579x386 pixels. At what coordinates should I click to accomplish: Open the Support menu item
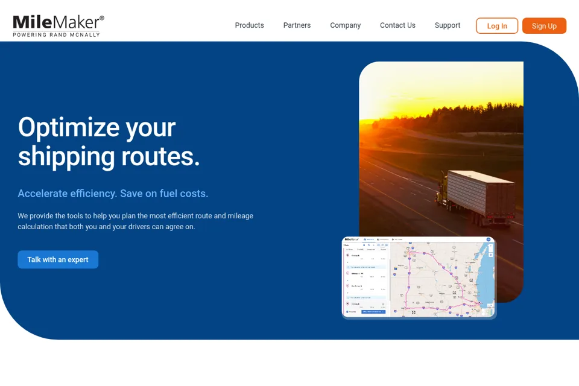(447, 25)
